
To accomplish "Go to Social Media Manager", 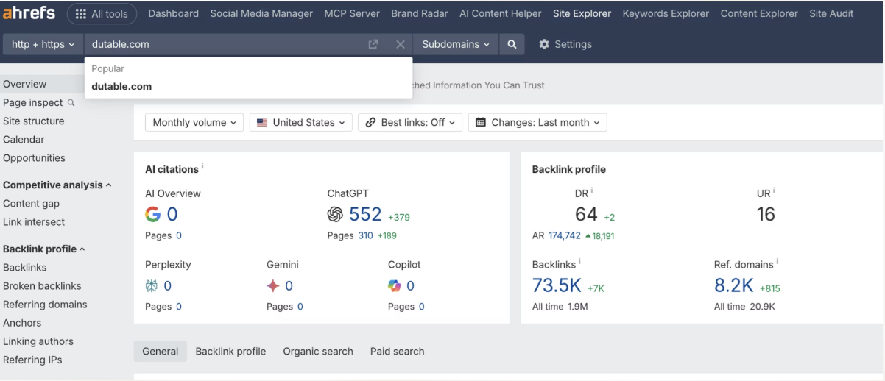I will coord(261,13).
